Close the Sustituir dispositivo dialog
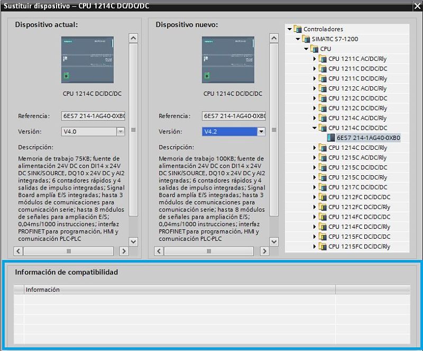The width and height of the screenshot is (423, 351). click(417, 6)
